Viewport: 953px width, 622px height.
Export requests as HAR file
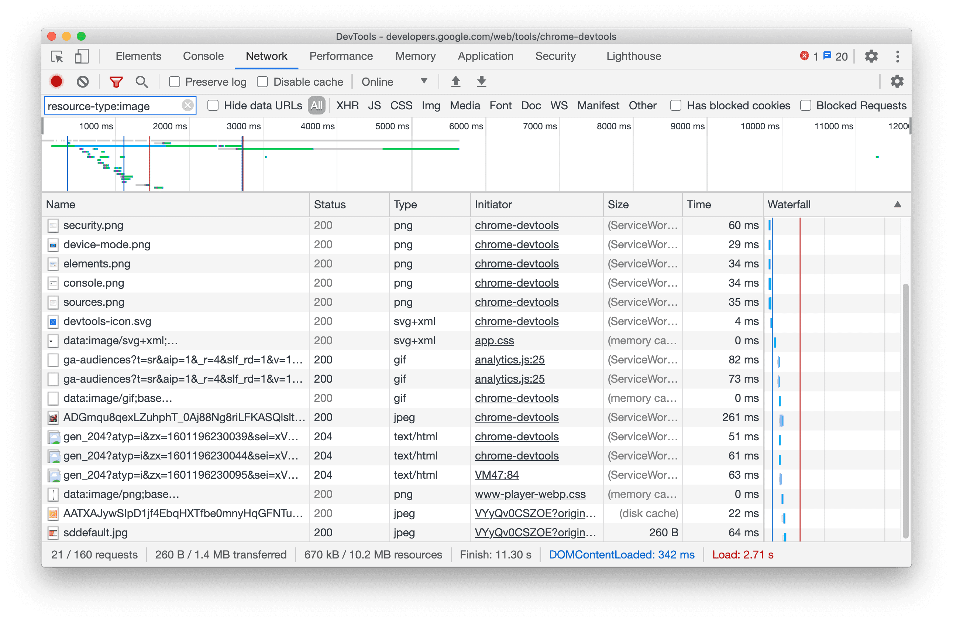tap(481, 81)
